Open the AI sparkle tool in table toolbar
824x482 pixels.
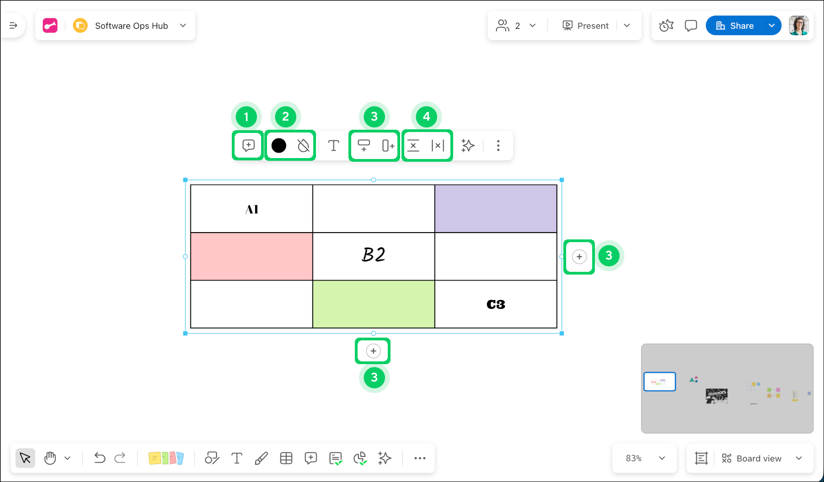coord(468,146)
